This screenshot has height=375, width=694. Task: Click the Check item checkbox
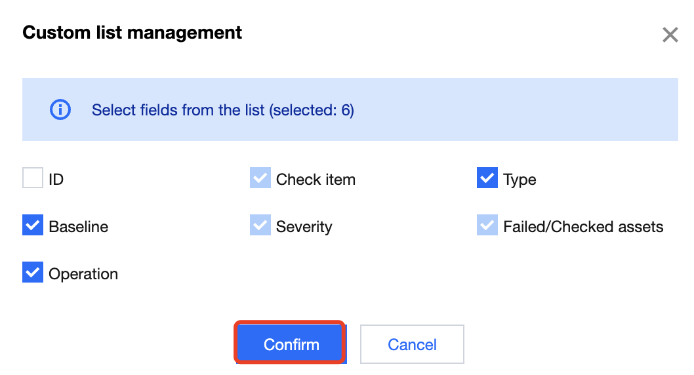pyautogui.click(x=260, y=178)
